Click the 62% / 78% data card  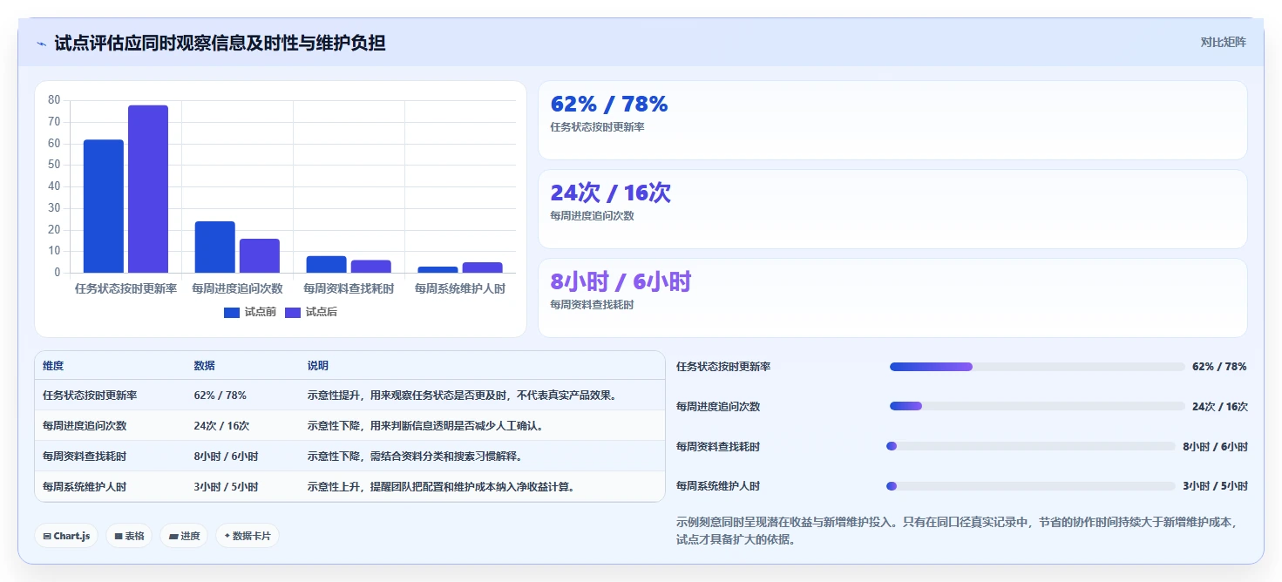[x=892, y=120]
